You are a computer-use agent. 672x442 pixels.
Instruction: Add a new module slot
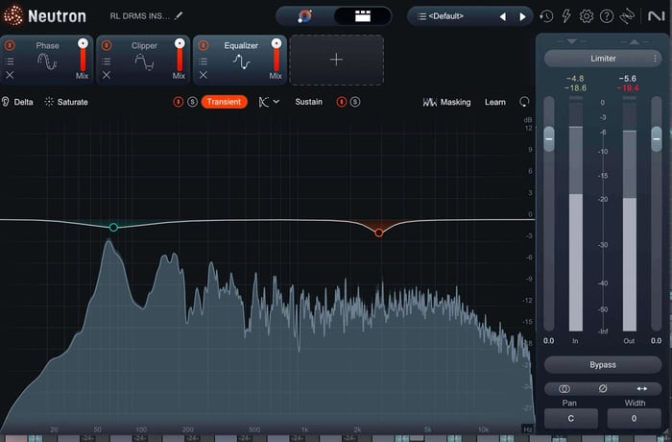[336, 60]
